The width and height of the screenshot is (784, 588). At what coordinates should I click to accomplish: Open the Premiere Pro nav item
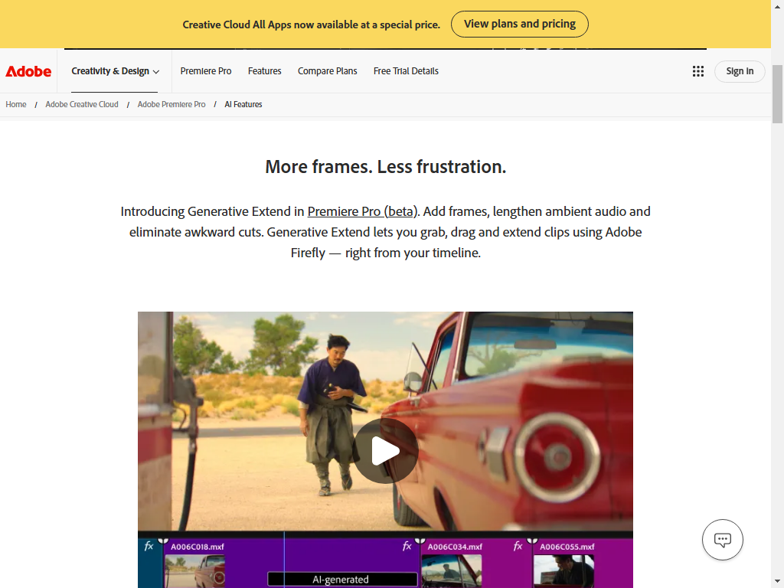(205, 71)
